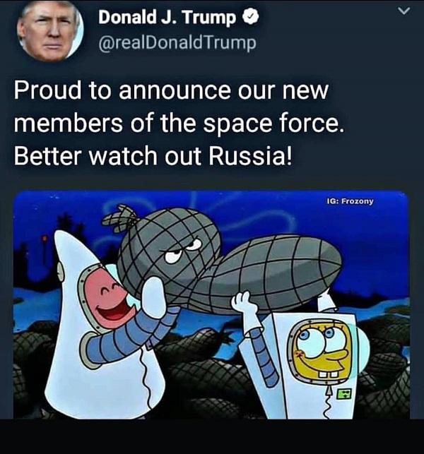
Task: Click the verified checkmark badge
Action: [250, 17]
